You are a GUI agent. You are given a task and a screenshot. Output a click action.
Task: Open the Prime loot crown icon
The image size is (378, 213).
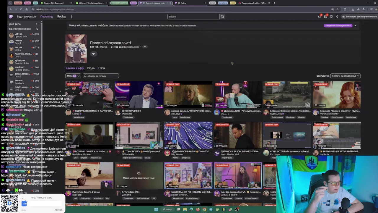pyautogui.click(x=320, y=17)
